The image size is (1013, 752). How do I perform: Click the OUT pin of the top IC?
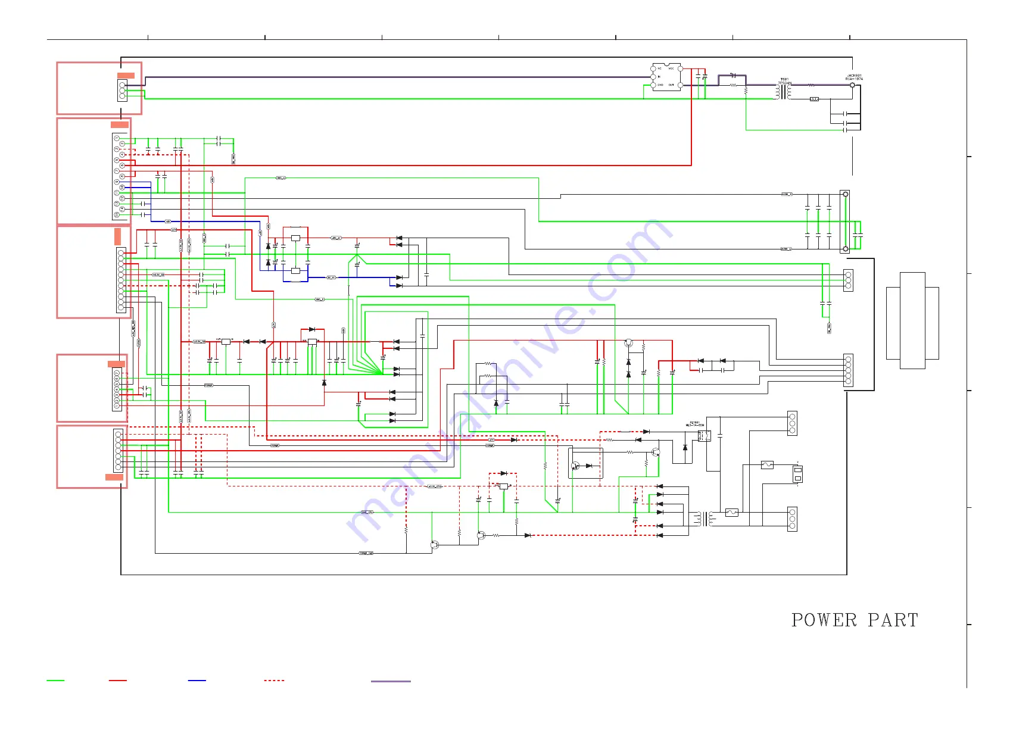[x=681, y=85]
